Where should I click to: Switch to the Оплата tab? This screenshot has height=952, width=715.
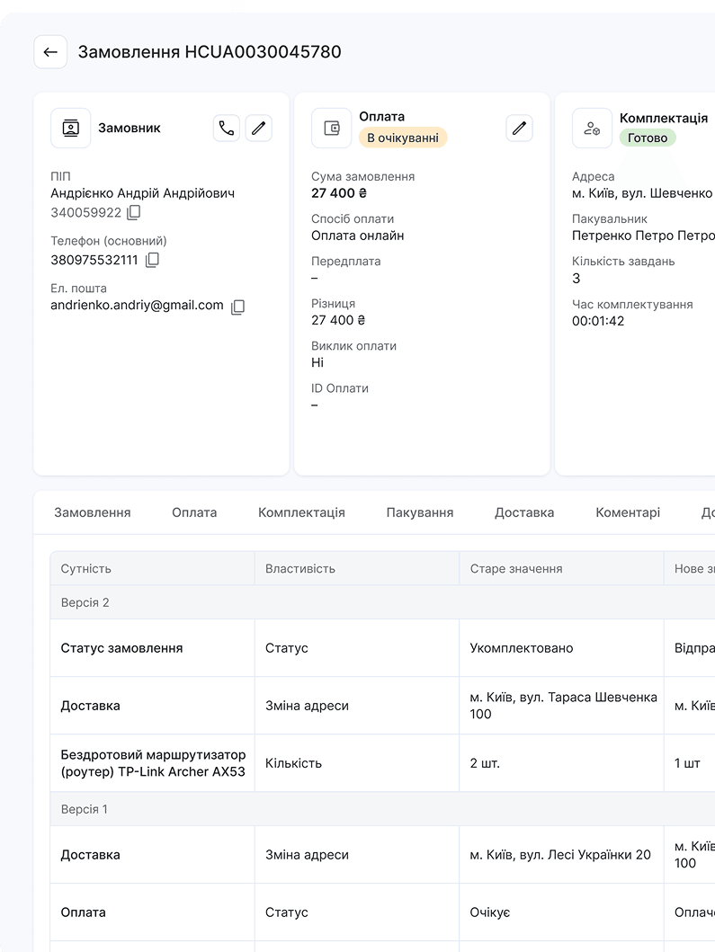[x=194, y=512]
